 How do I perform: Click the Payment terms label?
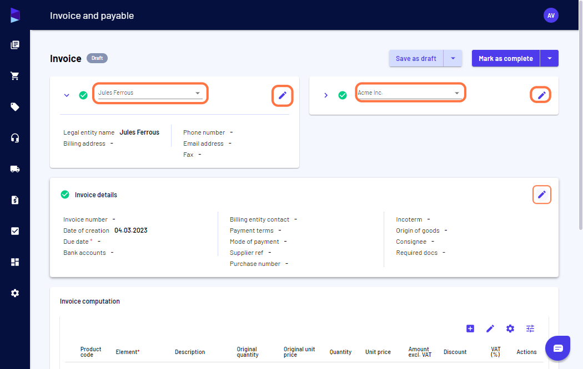[x=252, y=230]
